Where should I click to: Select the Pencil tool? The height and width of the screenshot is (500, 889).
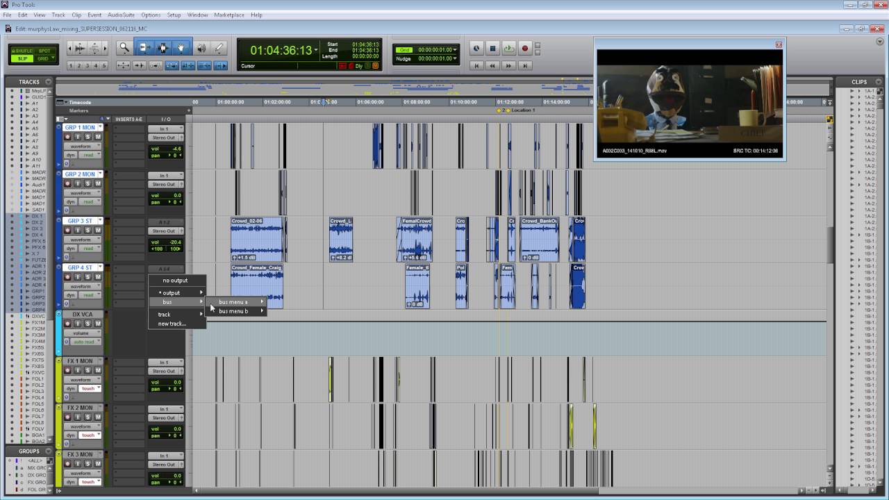[219, 48]
